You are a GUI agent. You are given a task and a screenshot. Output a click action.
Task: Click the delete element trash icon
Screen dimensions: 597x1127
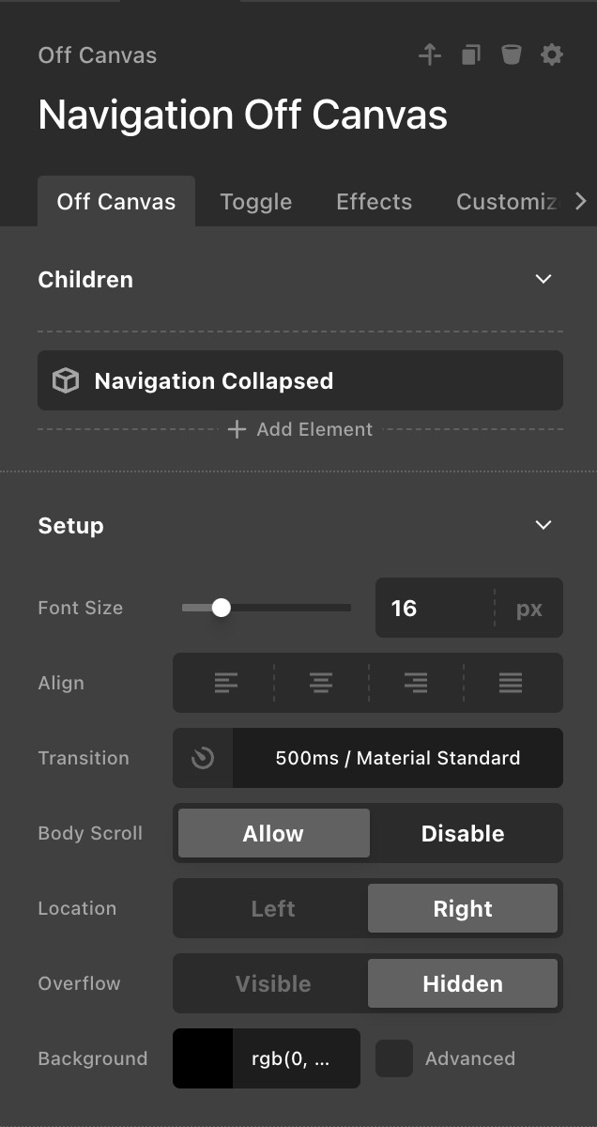(x=511, y=55)
